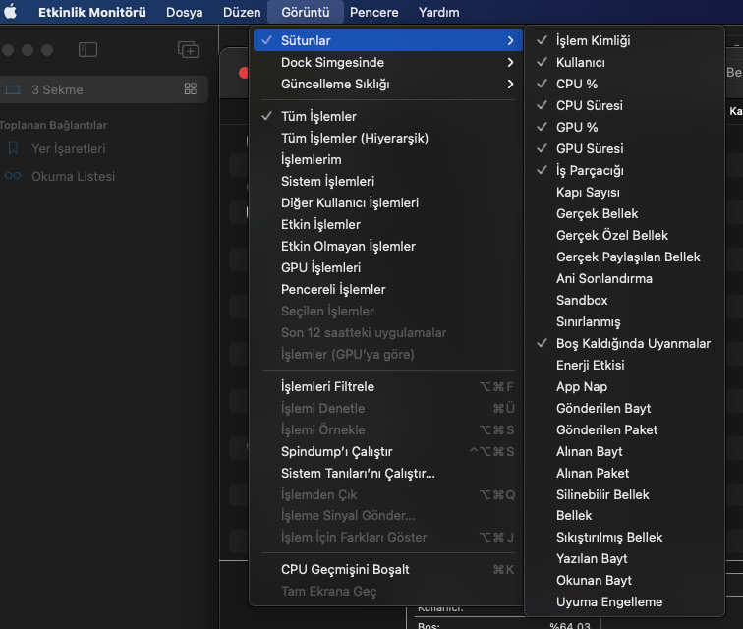The image size is (743, 629).
Task: Click the laptop icon beside 3 Sekme
Action: pyautogui.click(x=13, y=89)
